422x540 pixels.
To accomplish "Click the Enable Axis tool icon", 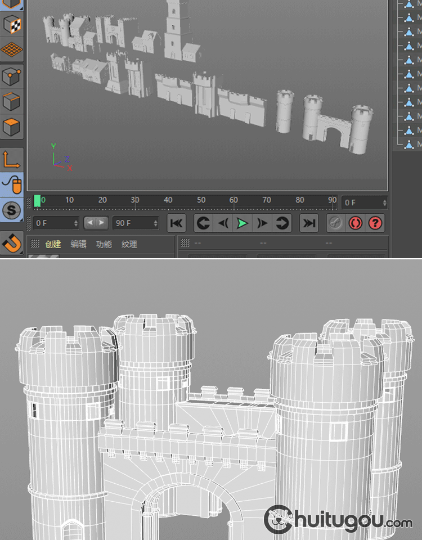I will [12, 160].
